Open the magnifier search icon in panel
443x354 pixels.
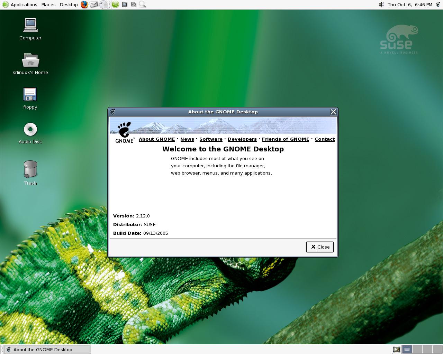pos(143,4)
